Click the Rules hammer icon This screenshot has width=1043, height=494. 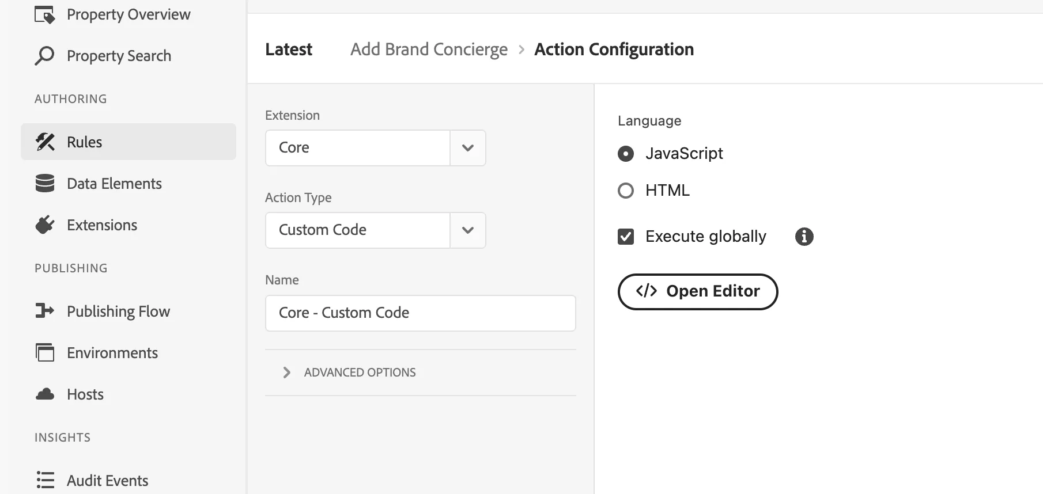coord(45,142)
